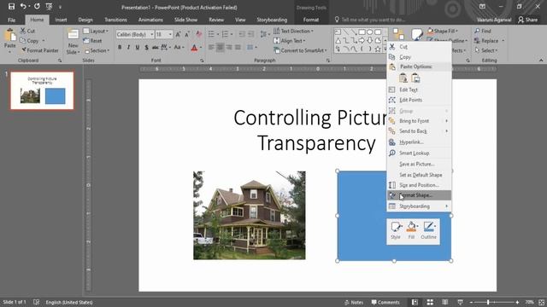547x307 pixels.
Task: Choose Picture paste option icon
Action: coord(415,78)
